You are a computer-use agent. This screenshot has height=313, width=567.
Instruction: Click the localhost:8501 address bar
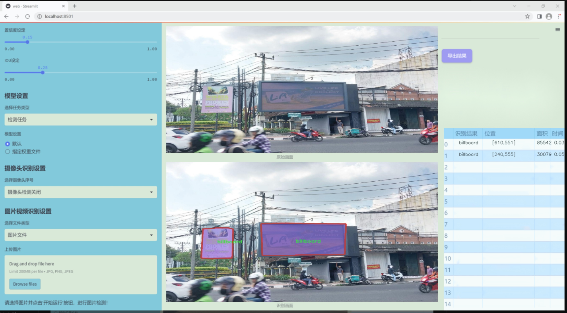point(278,16)
